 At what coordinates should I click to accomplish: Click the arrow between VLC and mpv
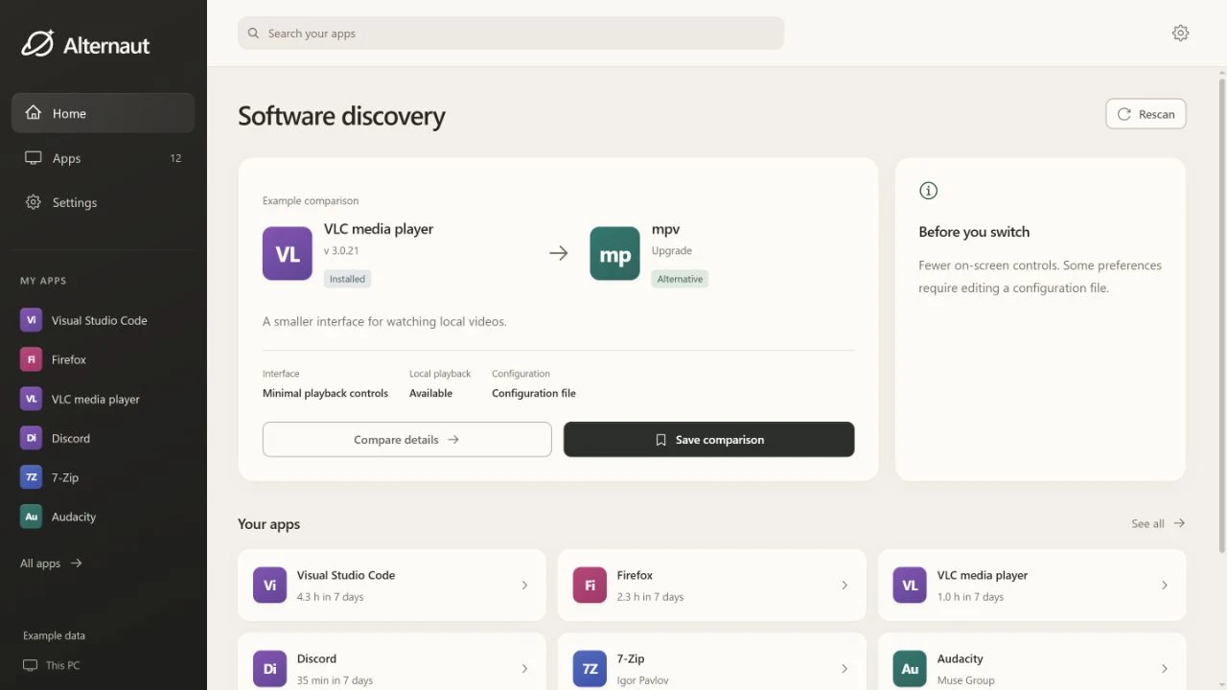point(558,253)
